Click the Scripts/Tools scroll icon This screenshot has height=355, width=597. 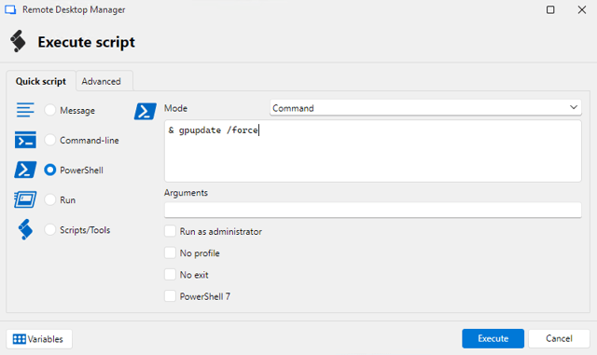point(25,229)
